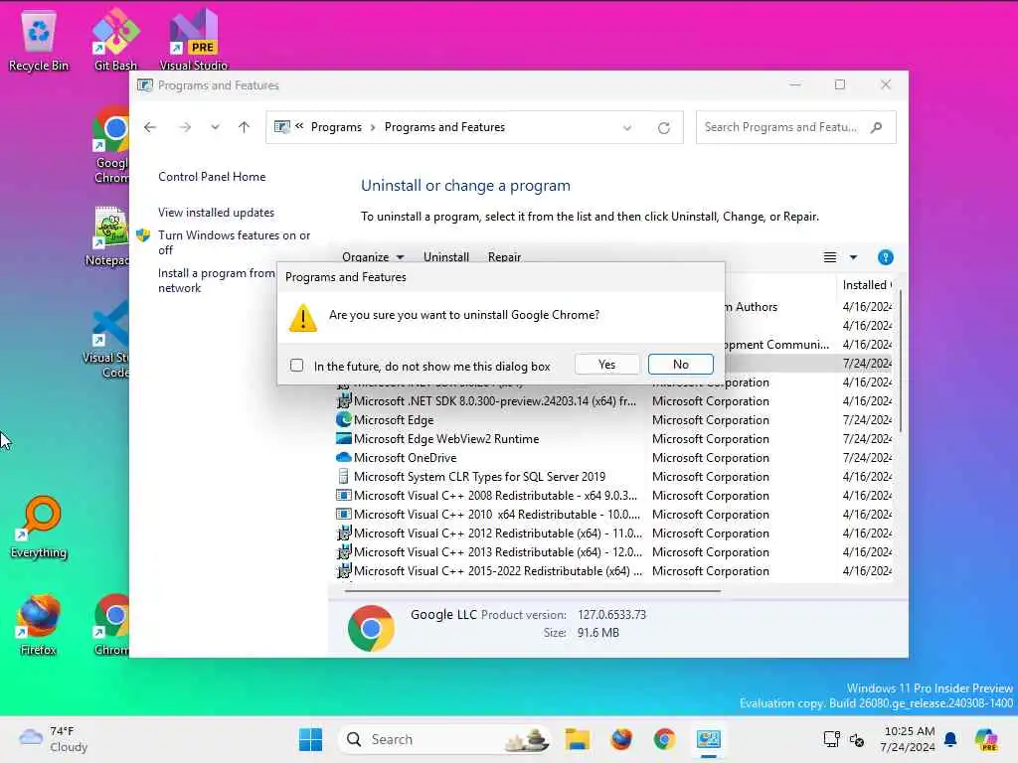1018x763 pixels.
Task: Open help with the question mark icon
Action: [885, 257]
